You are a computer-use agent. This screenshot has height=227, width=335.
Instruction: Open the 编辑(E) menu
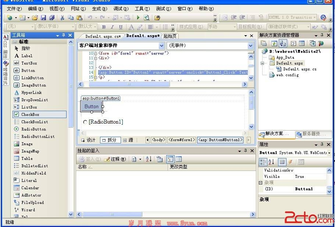[35, 9]
